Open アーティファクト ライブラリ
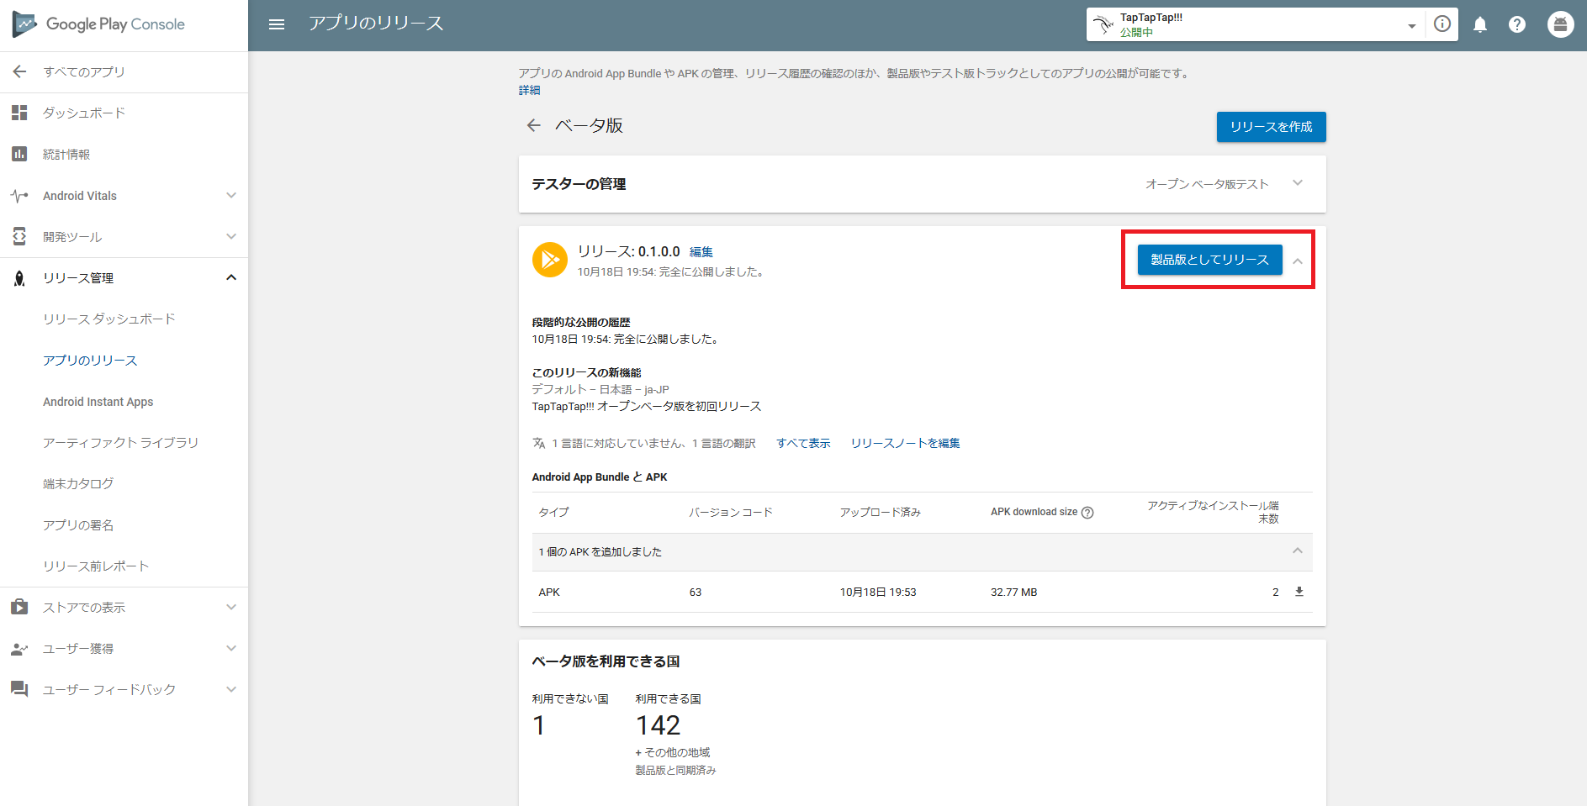The width and height of the screenshot is (1587, 806). click(x=121, y=443)
